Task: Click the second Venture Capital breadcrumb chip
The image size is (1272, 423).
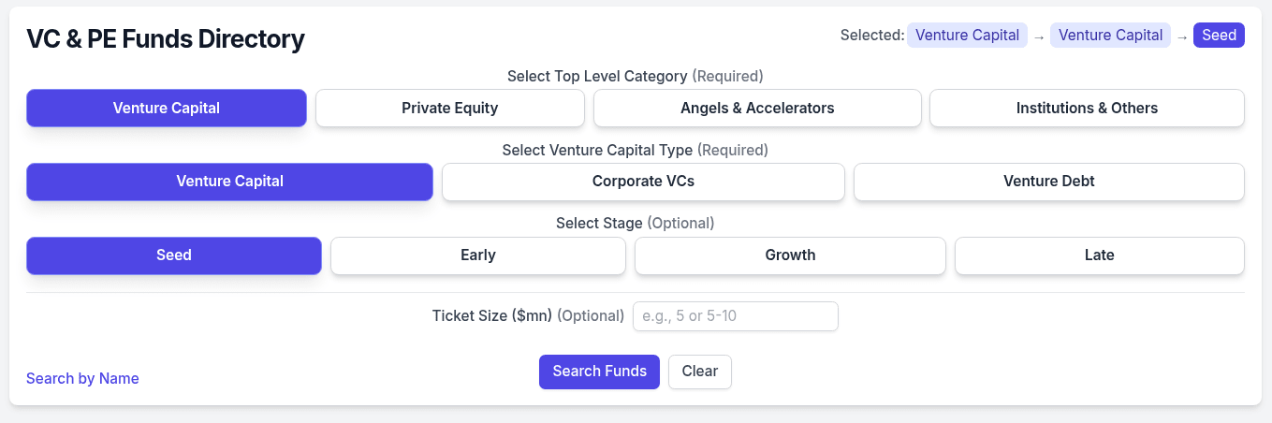Action: coord(1110,36)
